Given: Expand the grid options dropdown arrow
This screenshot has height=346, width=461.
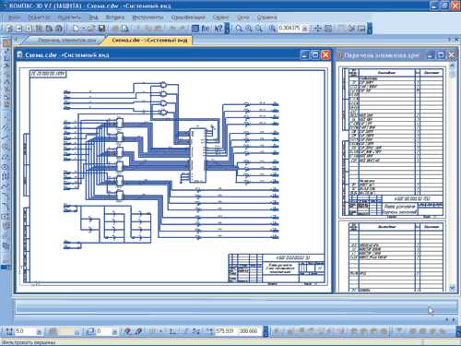Looking at the screenshot, I should pos(160,331).
